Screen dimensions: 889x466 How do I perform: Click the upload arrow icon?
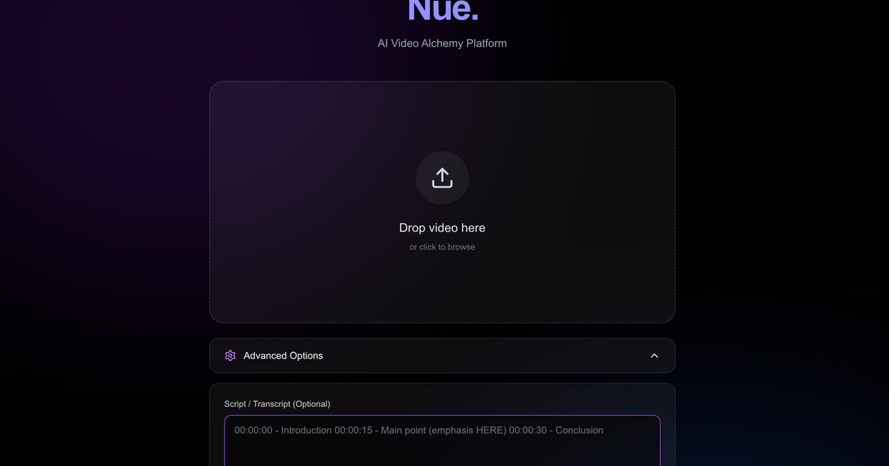[x=442, y=178]
